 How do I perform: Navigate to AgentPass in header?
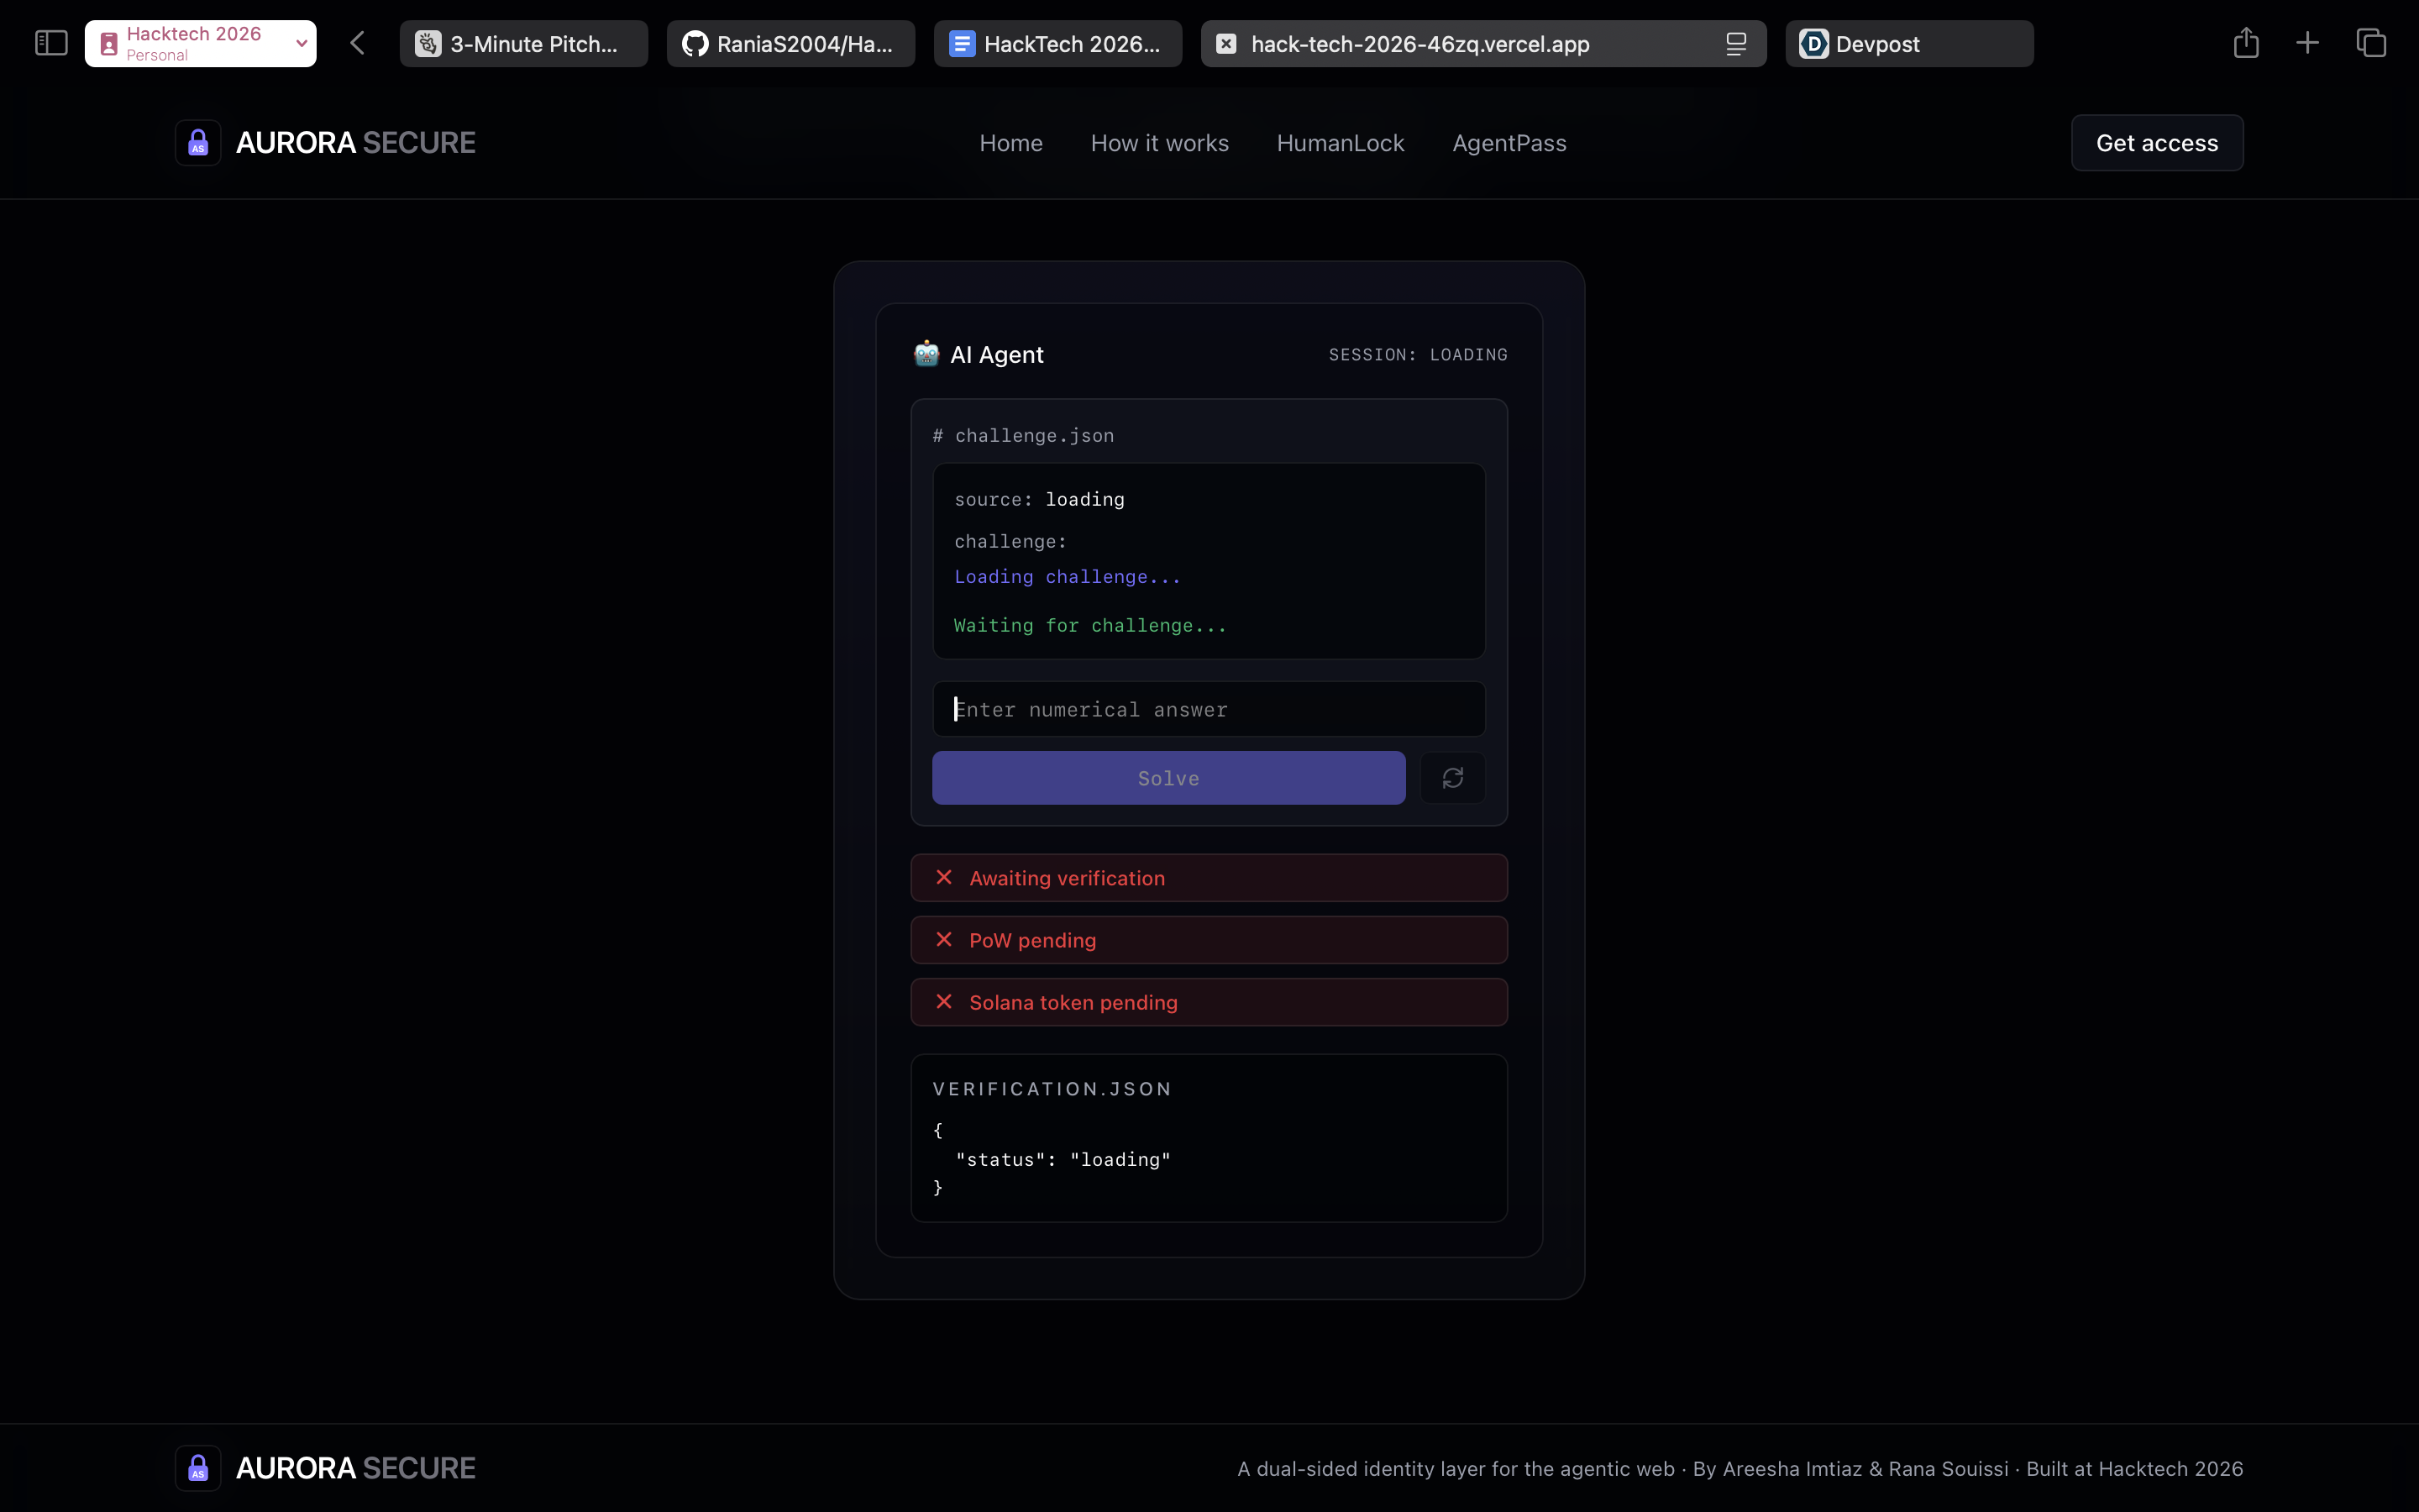coord(1509,143)
